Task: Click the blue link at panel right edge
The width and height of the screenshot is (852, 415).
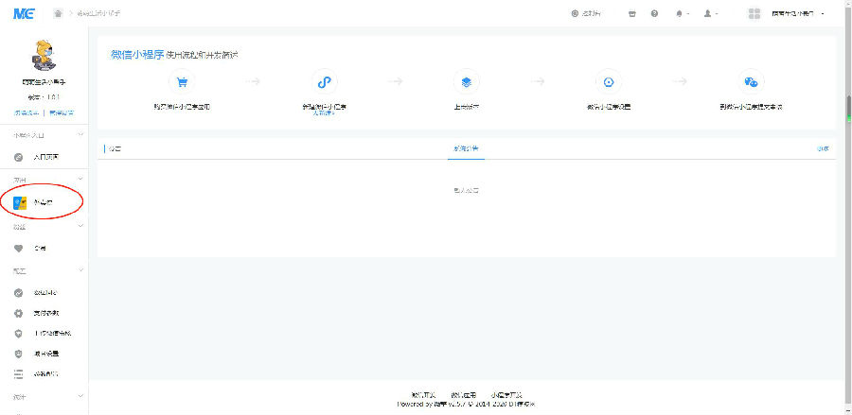Action: click(x=823, y=149)
